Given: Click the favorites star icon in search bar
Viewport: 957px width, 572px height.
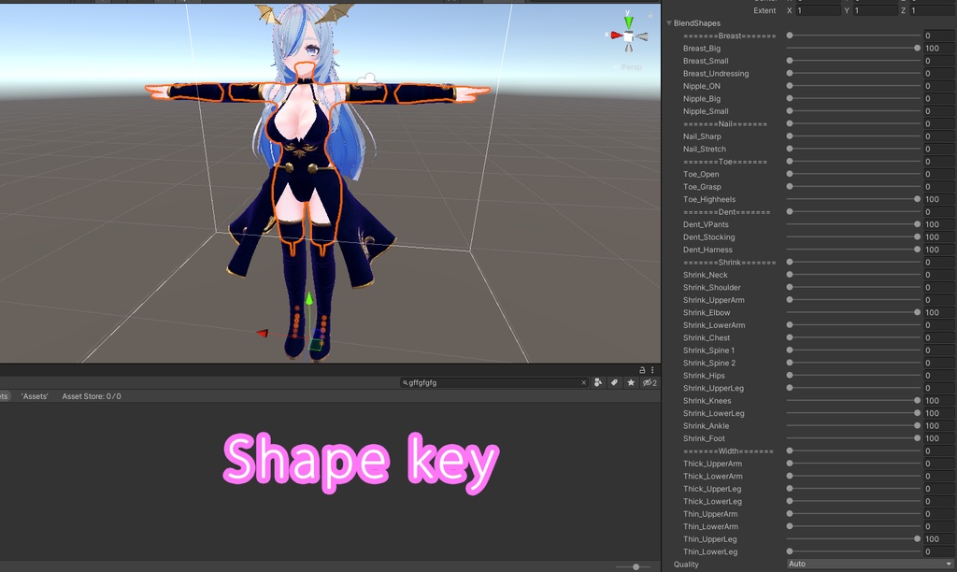Looking at the screenshot, I should coord(631,383).
